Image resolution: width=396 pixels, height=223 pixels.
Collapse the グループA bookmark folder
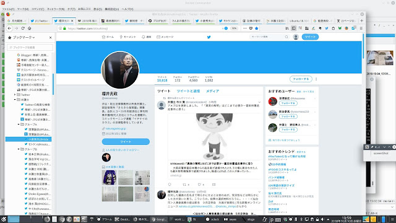pos(19,125)
